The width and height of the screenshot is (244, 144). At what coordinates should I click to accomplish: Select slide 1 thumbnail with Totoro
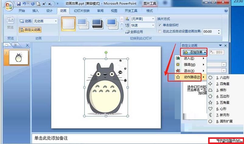coord(19,57)
